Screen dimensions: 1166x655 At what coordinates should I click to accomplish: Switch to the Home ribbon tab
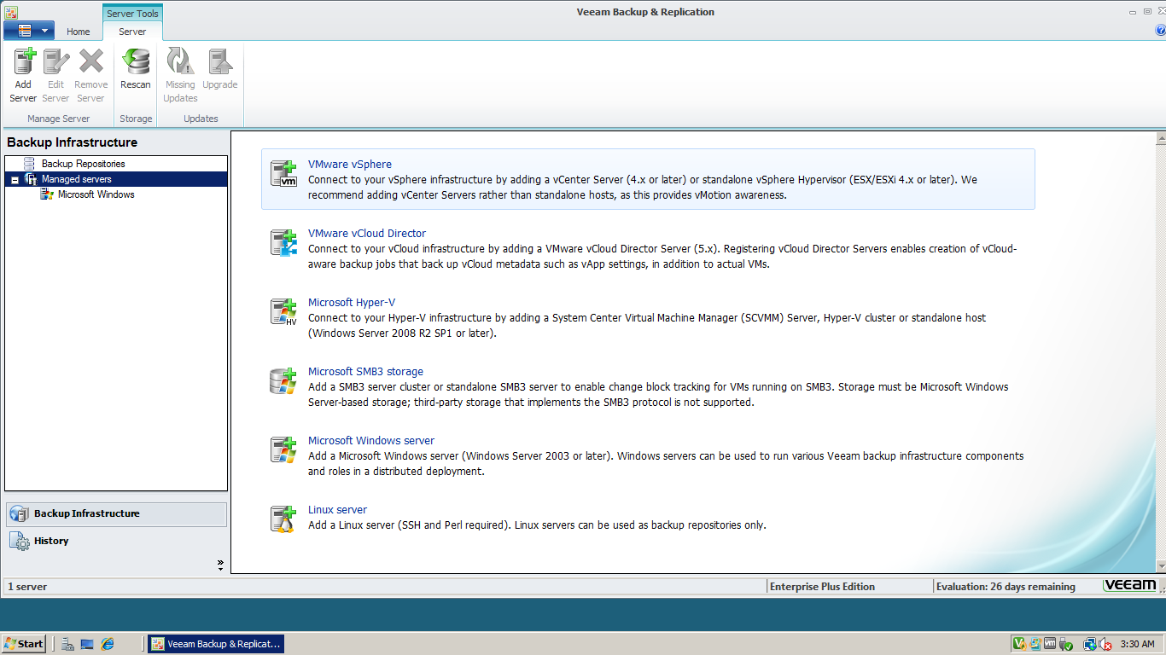[79, 31]
